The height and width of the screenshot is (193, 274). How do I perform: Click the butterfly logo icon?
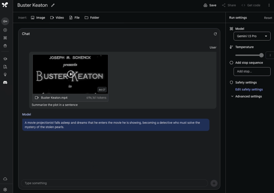(5, 5)
